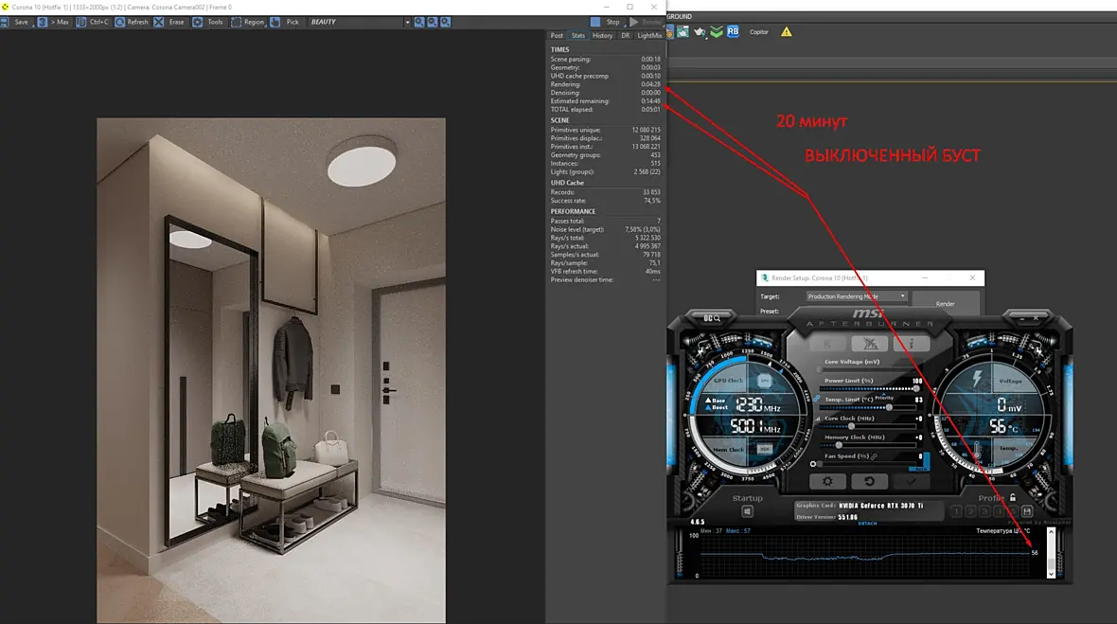Click the Noise level (target) stat row
This screenshot has width=1117, height=624.
click(605, 229)
